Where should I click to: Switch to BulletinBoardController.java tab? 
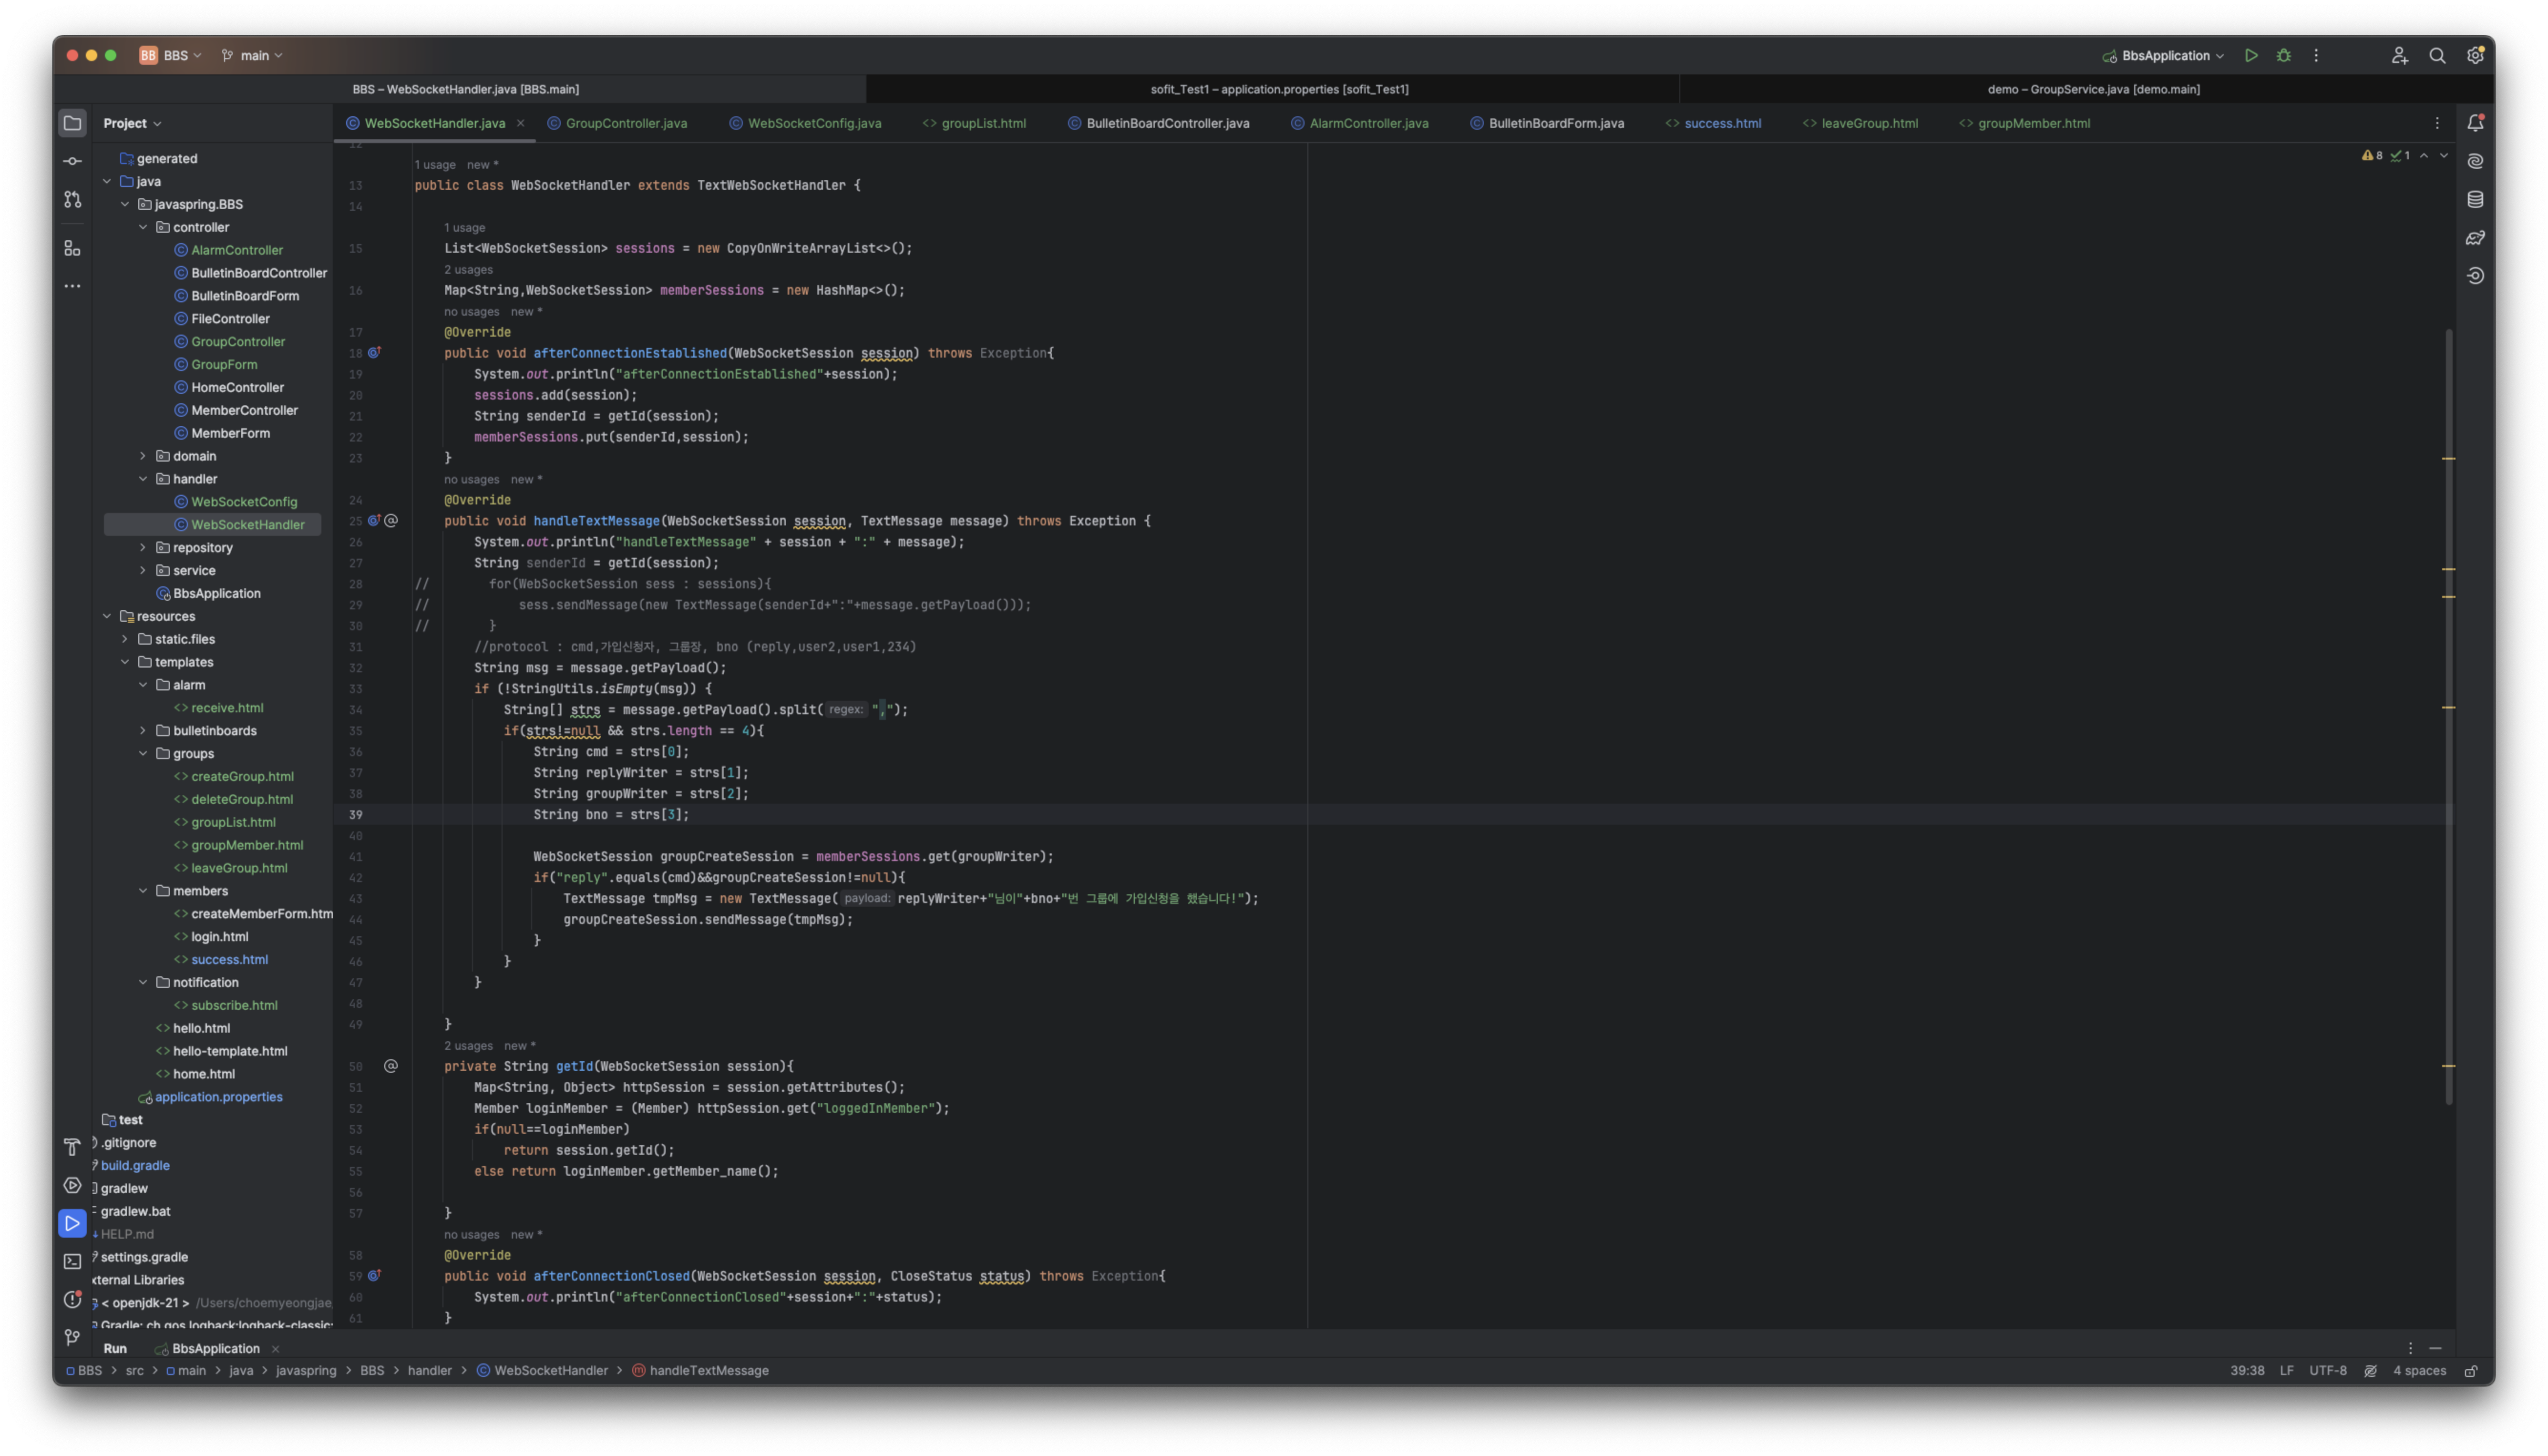(x=1159, y=123)
